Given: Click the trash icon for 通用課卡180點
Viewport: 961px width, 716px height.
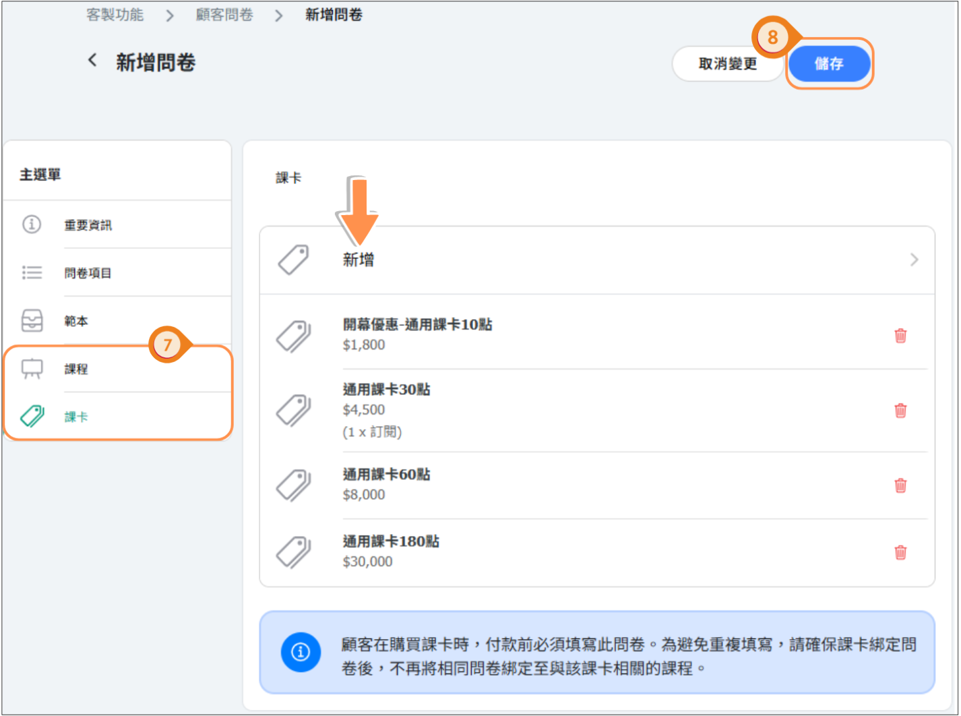Looking at the screenshot, I should (900, 553).
